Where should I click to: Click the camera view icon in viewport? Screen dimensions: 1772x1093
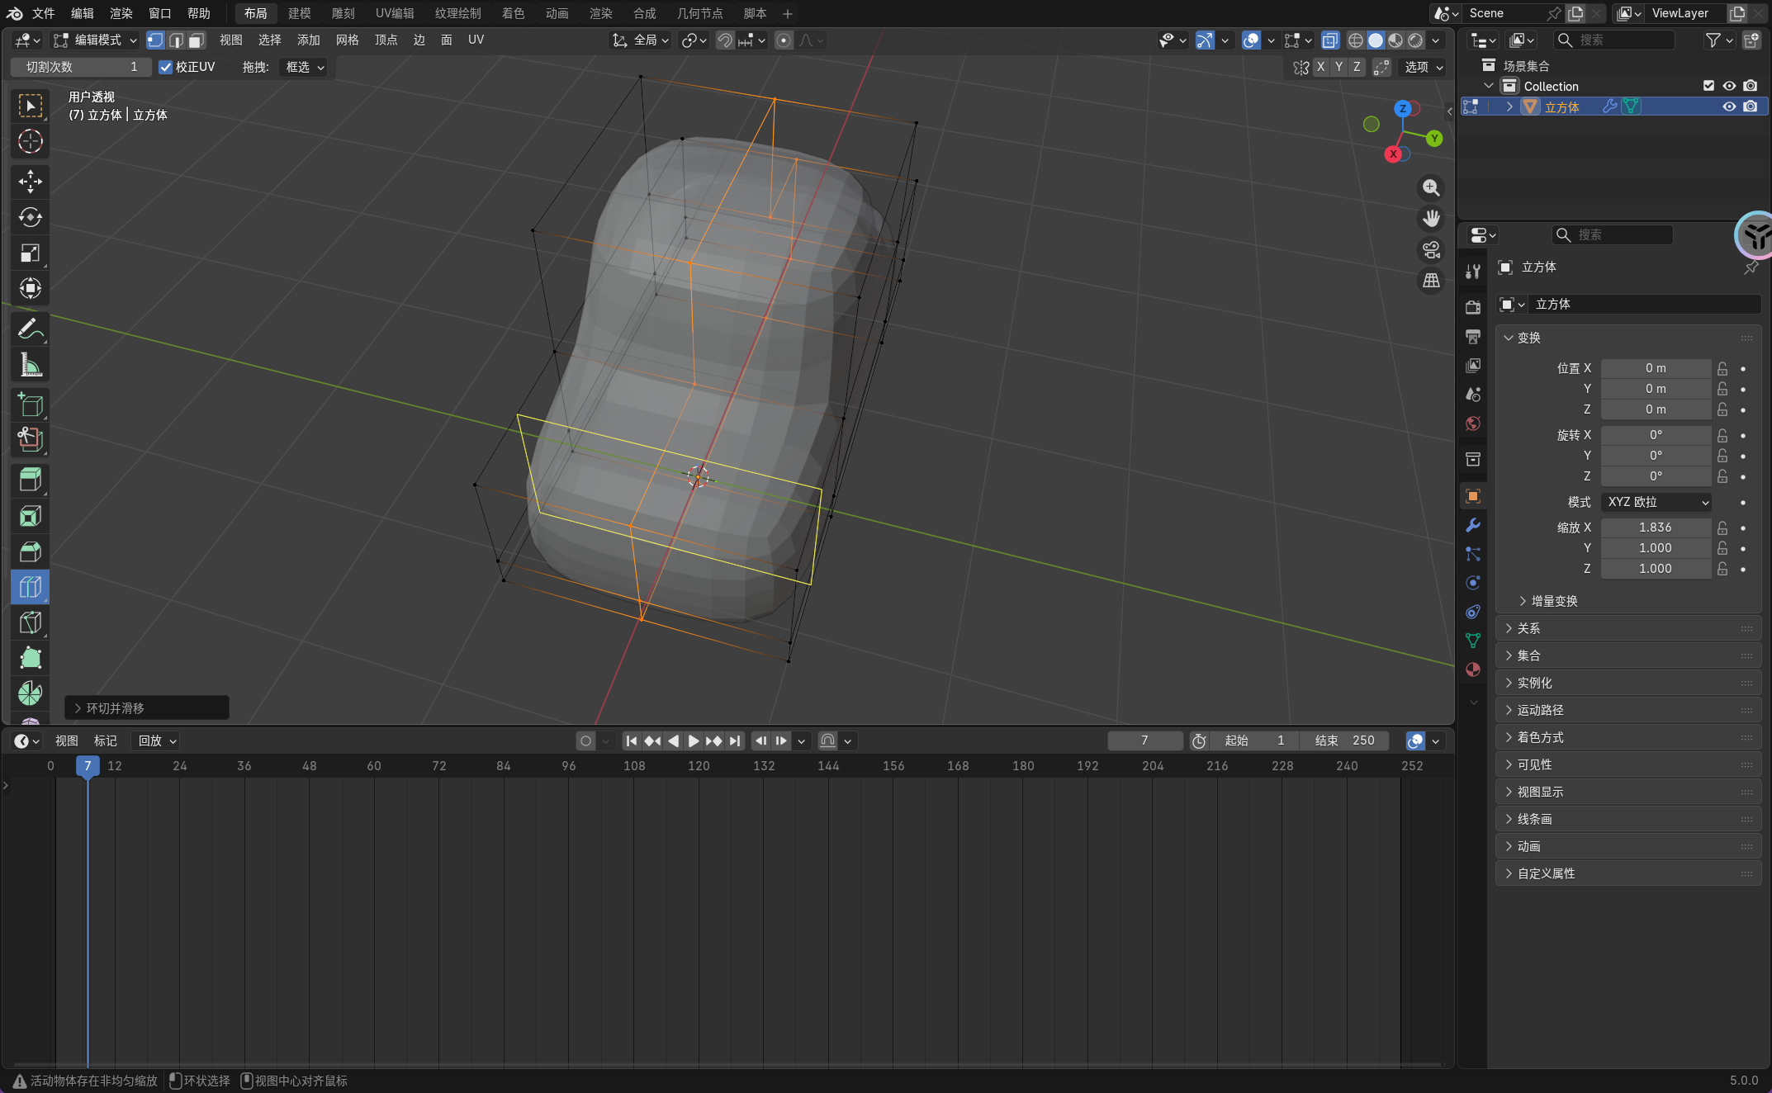pos(1431,249)
